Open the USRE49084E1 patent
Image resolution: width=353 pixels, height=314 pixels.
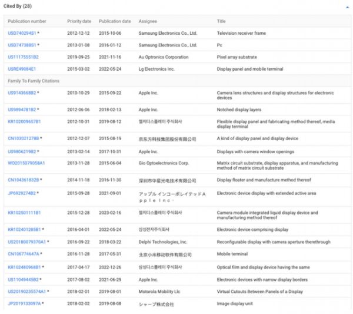pyautogui.click(x=22, y=68)
